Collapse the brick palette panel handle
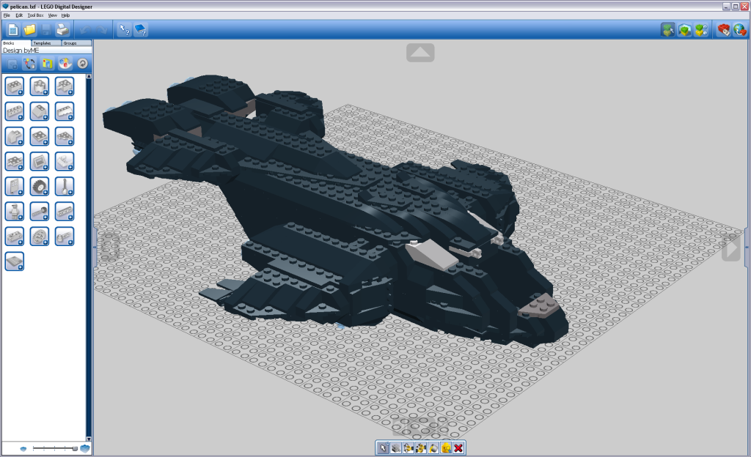The width and height of the screenshot is (751, 457). click(x=95, y=247)
